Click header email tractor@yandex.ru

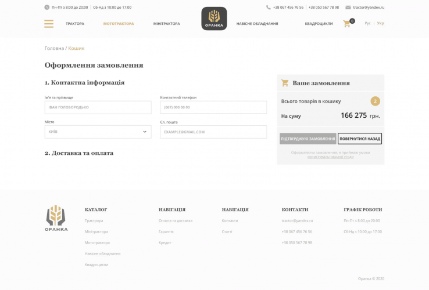pos(369,8)
